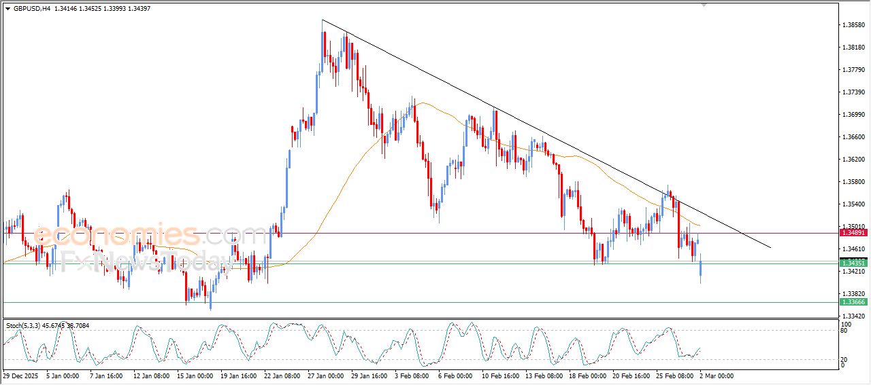Viewport: 871px width, 385px height.
Task: Click the 1.33820 value on the price axis
Action: coord(853,294)
